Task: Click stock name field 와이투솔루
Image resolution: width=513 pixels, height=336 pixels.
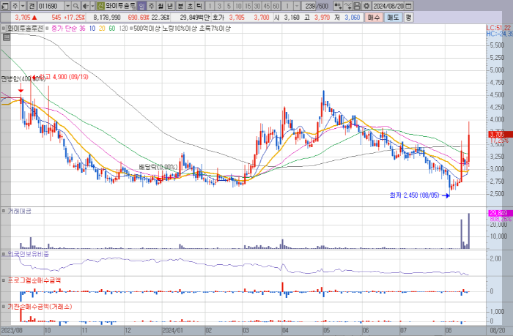Action: click(120, 6)
